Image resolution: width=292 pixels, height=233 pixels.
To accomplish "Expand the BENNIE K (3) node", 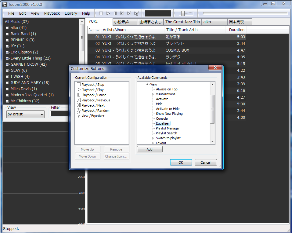I will [7, 40].
